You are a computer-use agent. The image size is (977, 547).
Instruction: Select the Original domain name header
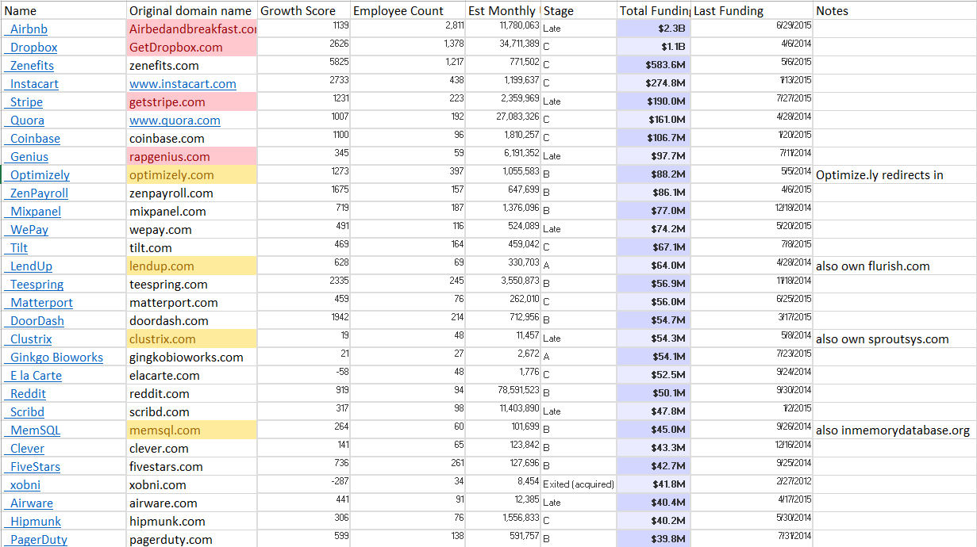click(191, 10)
